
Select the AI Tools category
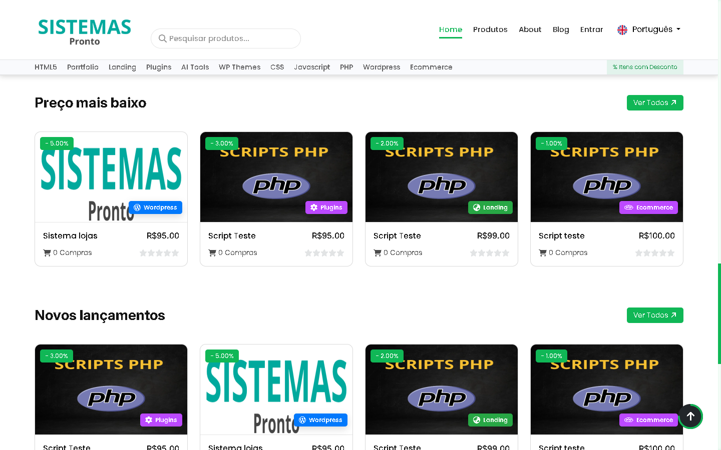[195, 67]
